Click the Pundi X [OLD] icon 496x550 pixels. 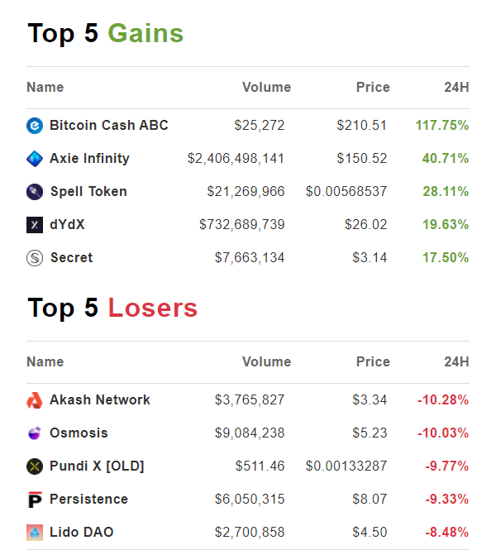[35, 466]
